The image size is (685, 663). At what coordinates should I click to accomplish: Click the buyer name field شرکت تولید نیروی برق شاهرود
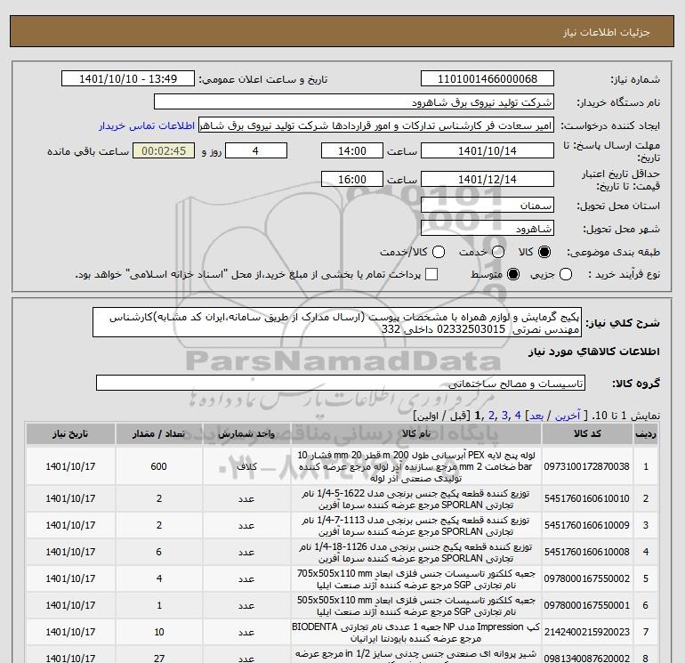[x=354, y=101]
